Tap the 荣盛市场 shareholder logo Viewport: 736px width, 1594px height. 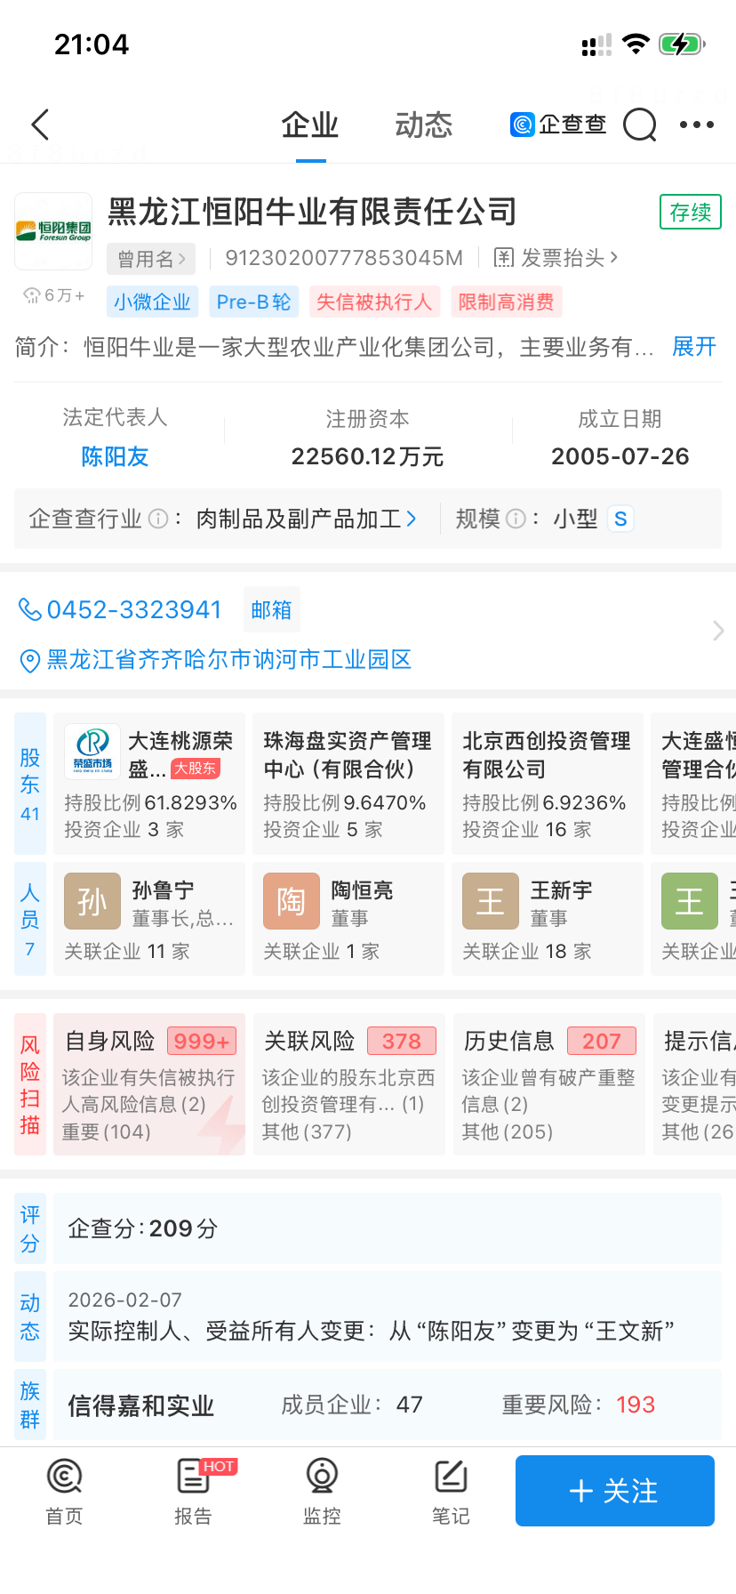click(92, 752)
